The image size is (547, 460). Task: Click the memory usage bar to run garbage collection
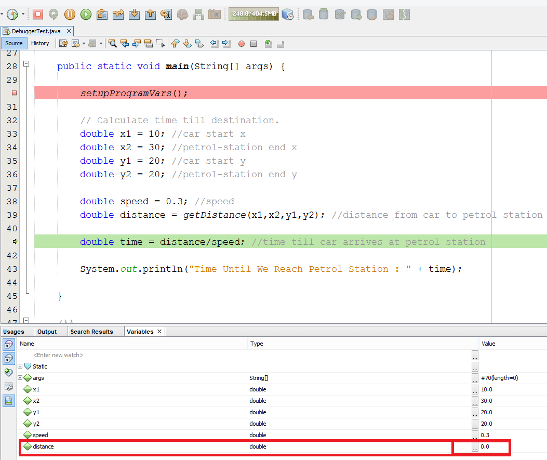click(x=254, y=15)
